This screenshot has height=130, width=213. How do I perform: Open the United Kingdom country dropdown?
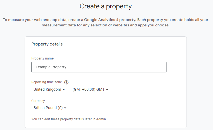click(x=49, y=89)
